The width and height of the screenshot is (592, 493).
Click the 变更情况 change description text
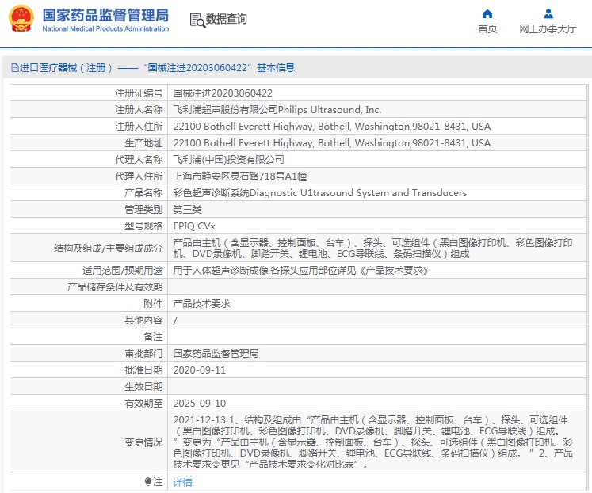[372, 442]
